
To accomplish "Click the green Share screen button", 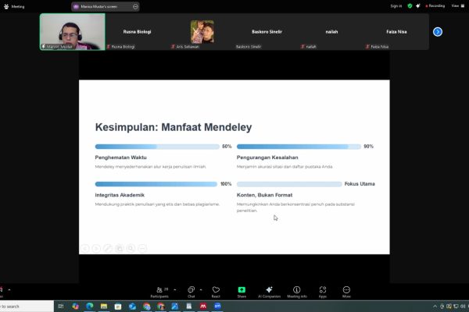I will tap(242, 292).
